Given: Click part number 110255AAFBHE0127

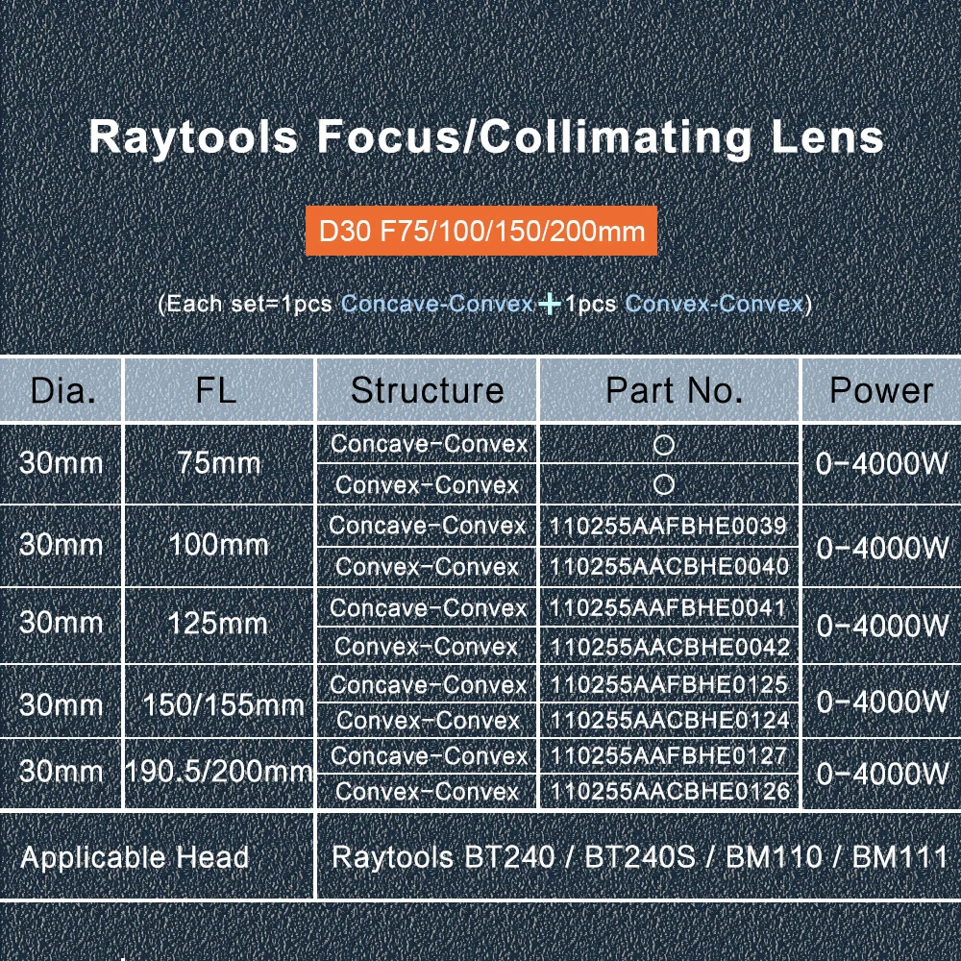Looking at the screenshot, I should tap(669, 755).
